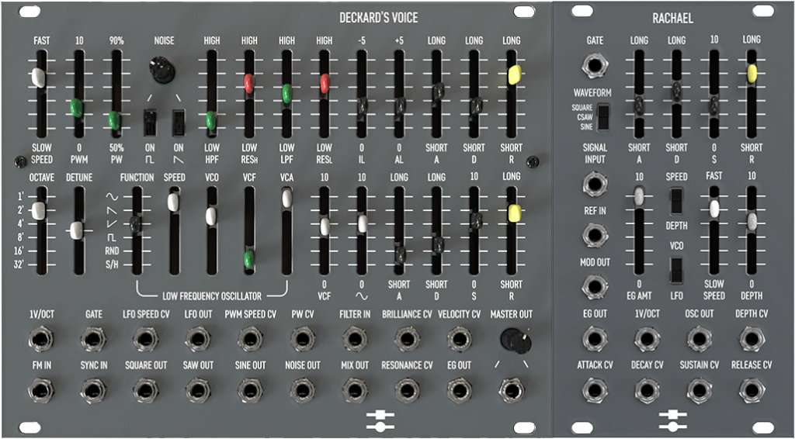Click the LFO FUNCTION slider cap
Image resolution: width=795 pixels, height=439 pixels.
coord(135,224)
